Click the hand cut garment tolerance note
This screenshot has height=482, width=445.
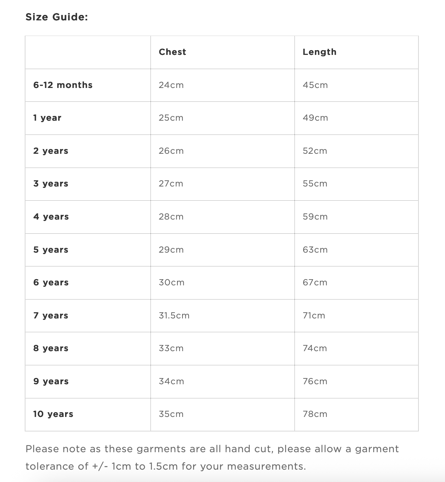(212, 457)
